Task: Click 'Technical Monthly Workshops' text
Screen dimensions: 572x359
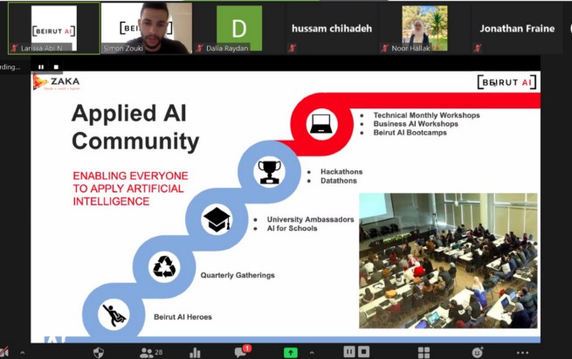Action: [x=426, y=115]
